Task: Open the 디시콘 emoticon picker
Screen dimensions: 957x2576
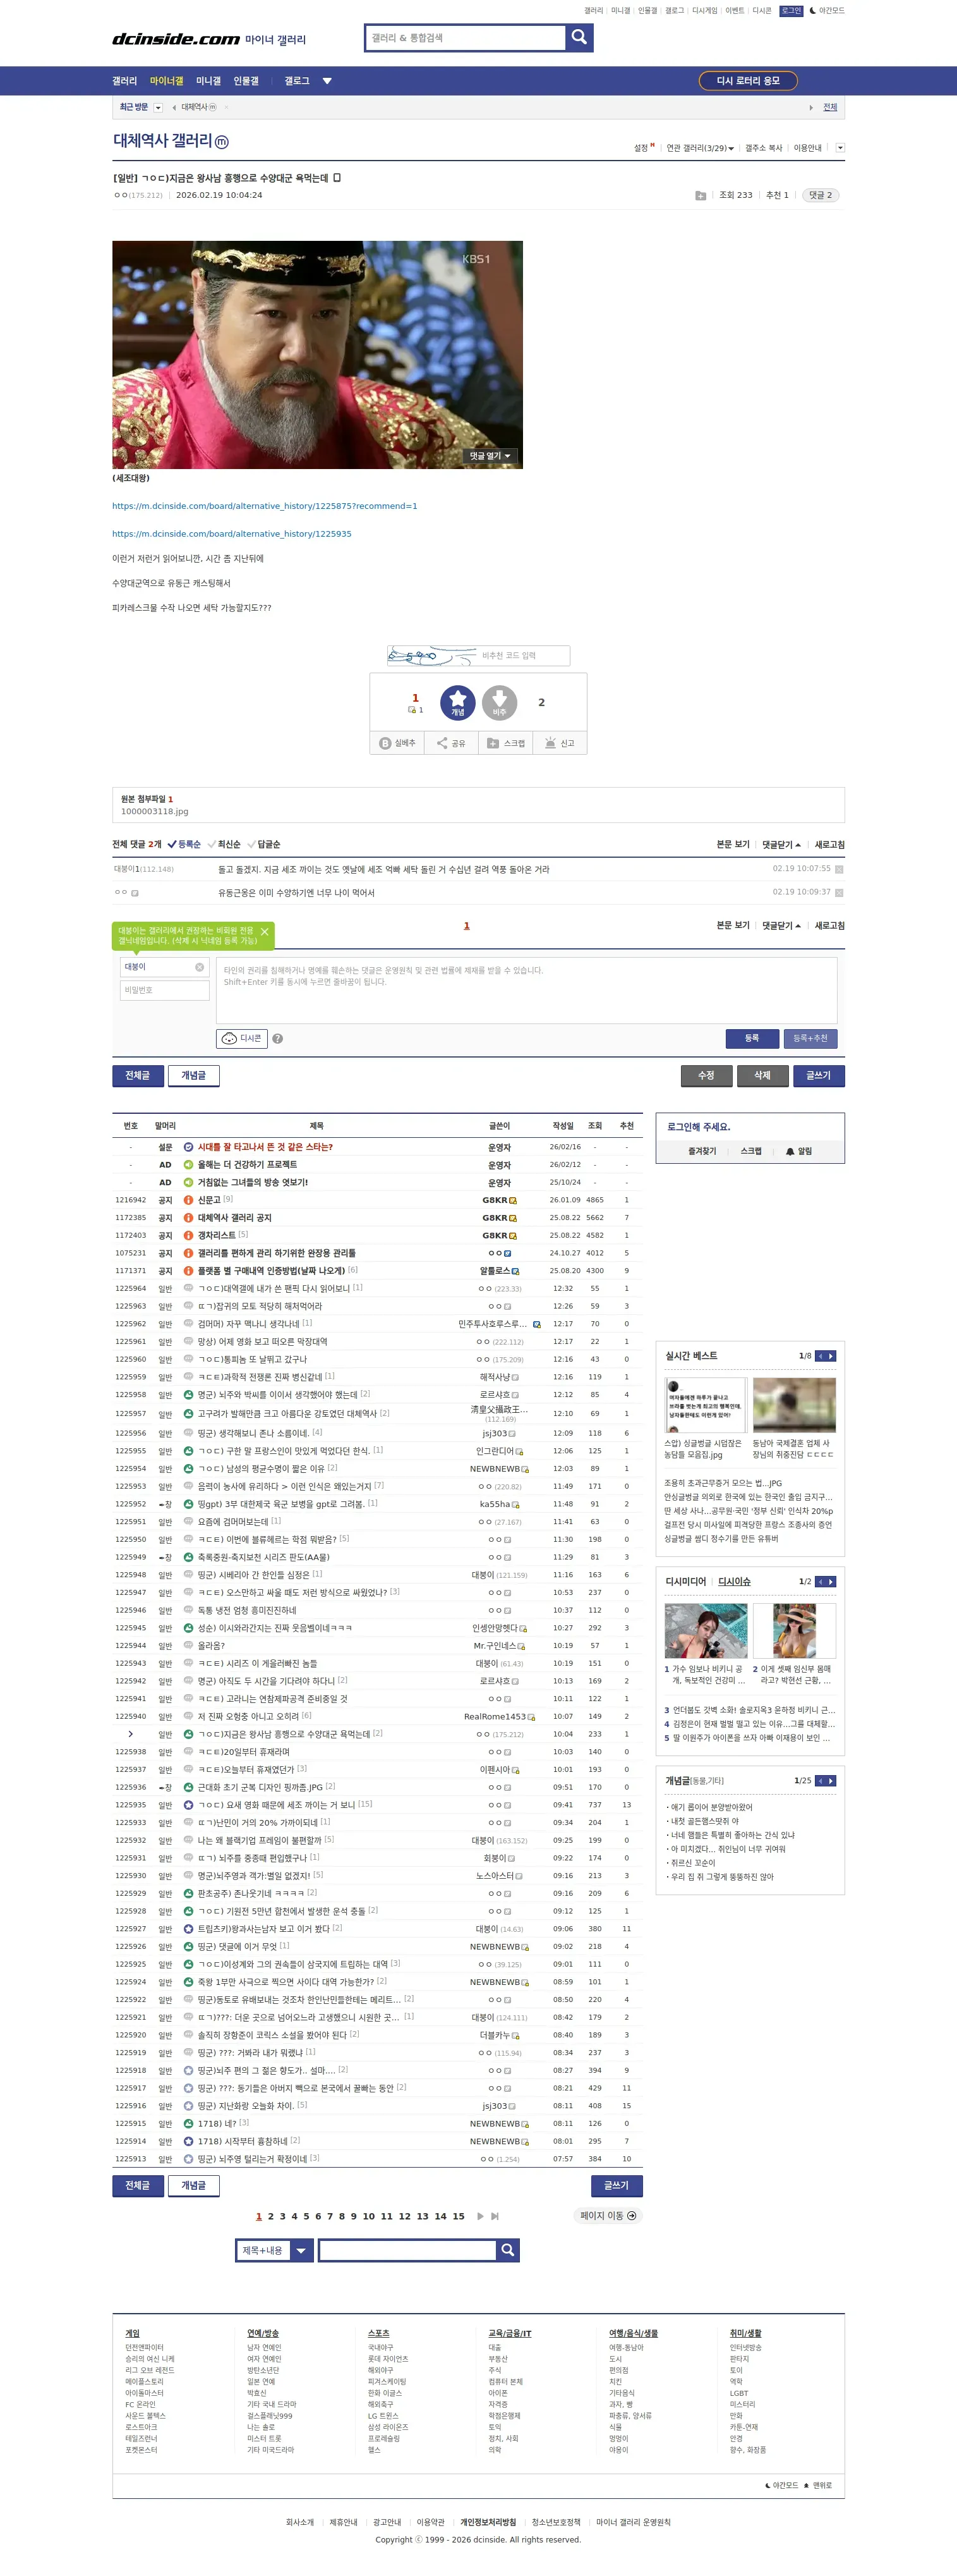Action: 242,1038
